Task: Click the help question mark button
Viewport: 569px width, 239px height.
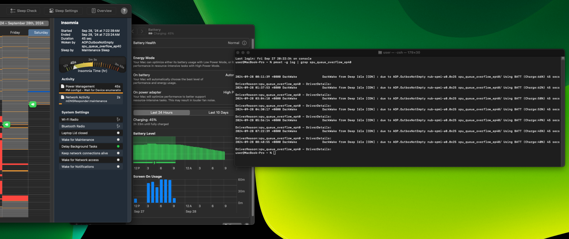Action: tap(124, 11)
